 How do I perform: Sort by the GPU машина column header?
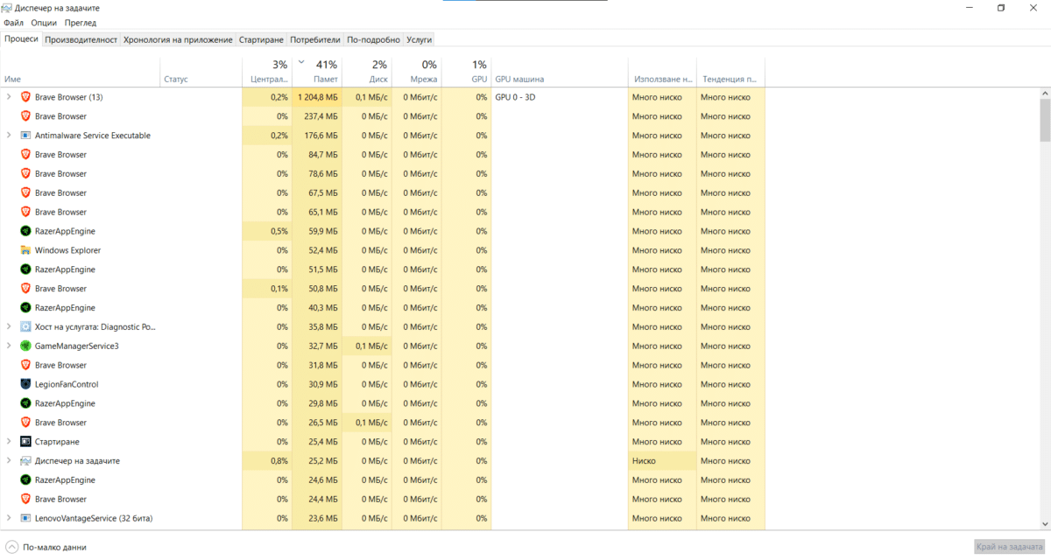pos(560,72)
